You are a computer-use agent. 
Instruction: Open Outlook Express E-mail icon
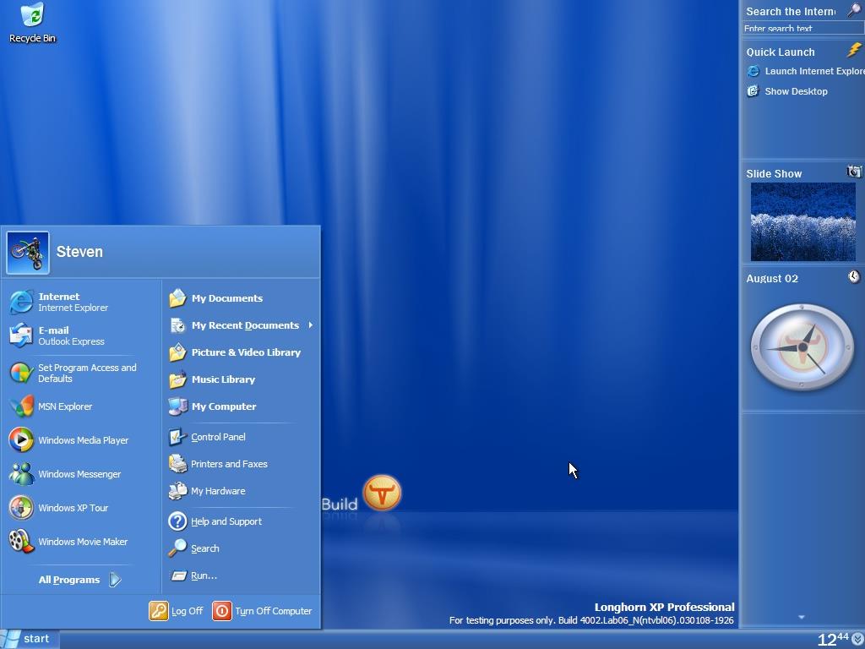click(21, 335)
